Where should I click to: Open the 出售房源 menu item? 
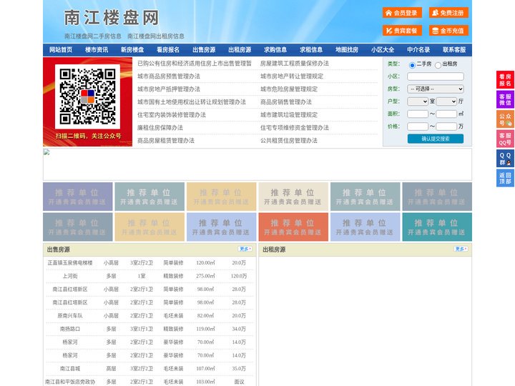(x=204, y=50)
